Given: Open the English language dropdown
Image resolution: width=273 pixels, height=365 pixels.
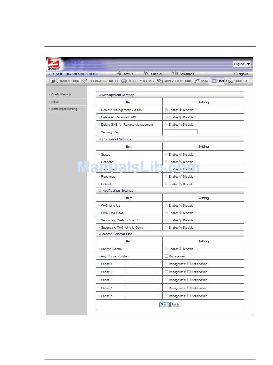Looking at the screenshot, I should click(x=242, y=64).
